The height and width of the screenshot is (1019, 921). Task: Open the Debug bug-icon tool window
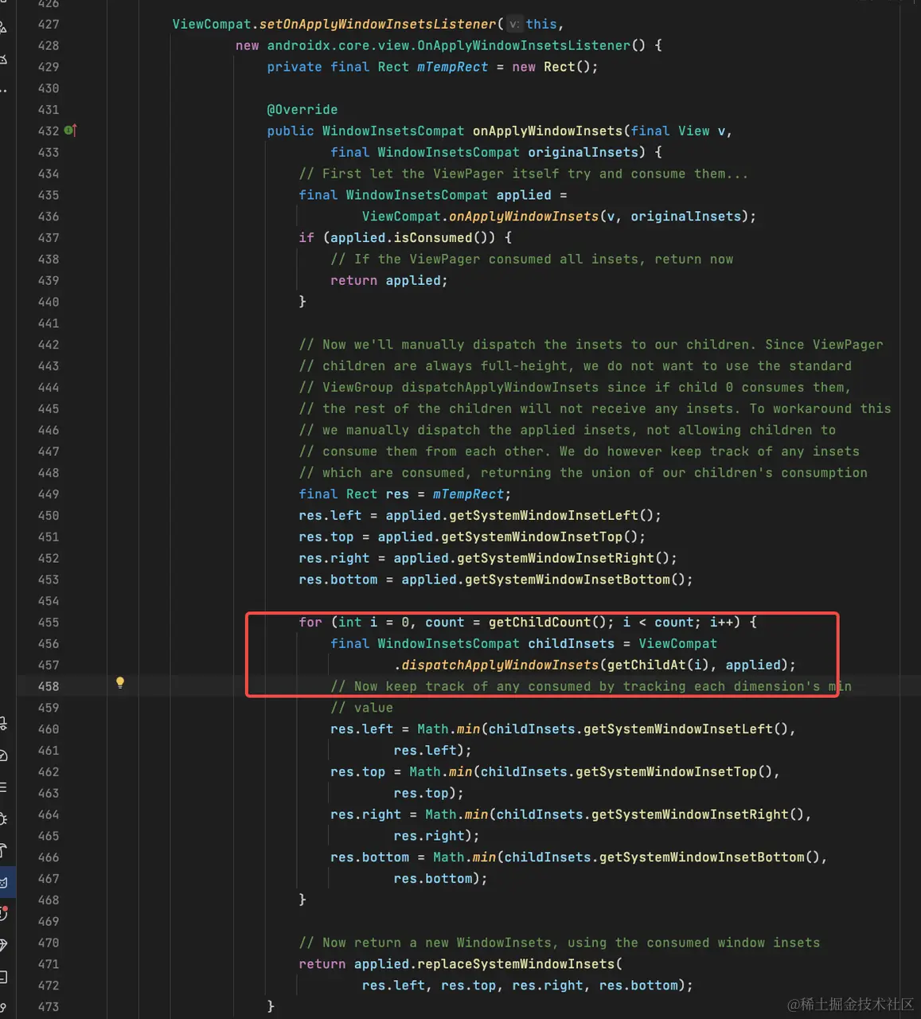click(x=4, y=818)
